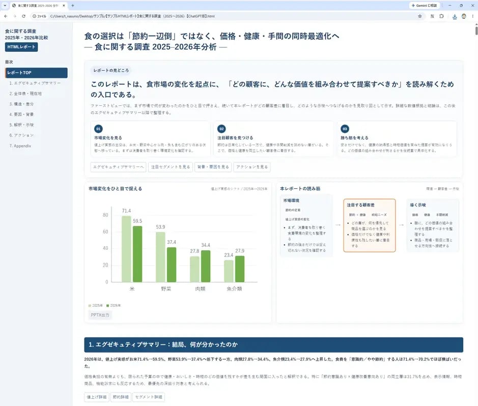Viewport: 478px width, 406px height.
Task: Click the 野菜 2025 bar labeled 53.9
Action: point(160,257)
